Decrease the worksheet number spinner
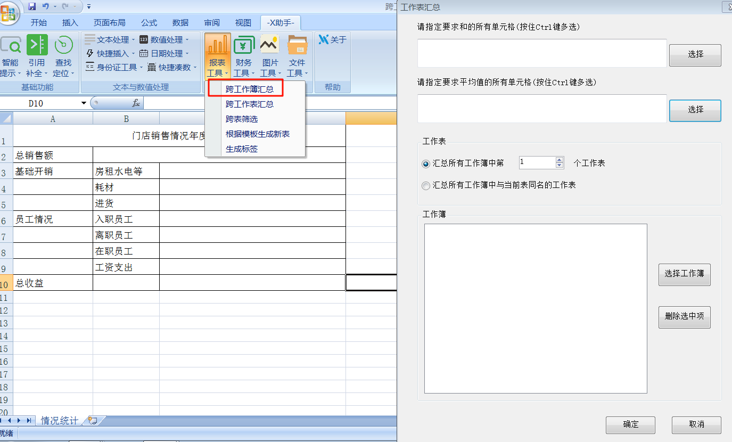The image size is (732, 442). point(559,166)
